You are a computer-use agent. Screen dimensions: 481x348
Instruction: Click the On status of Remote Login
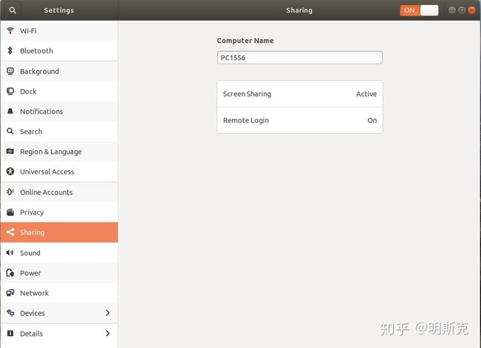click(372, 120)
